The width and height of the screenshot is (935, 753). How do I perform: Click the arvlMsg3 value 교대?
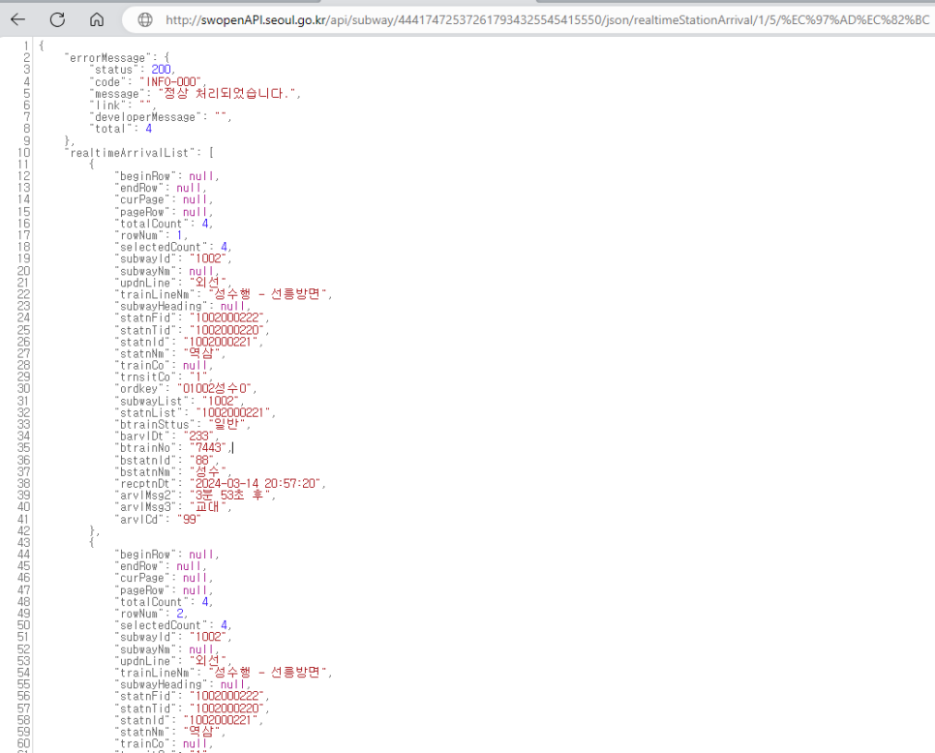point(207,507)
